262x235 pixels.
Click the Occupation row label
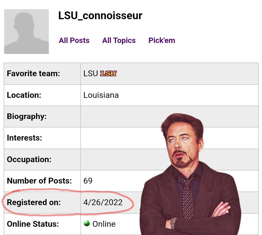[x=29, y=160]
